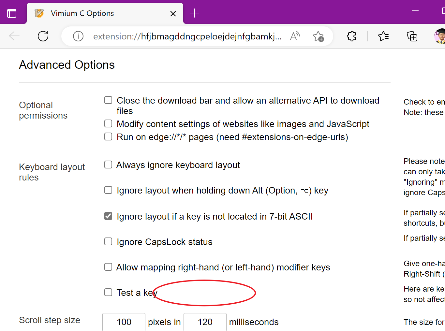Enable Ignore CapsLock status
Screen dimensions: 445x331
coord(108,241)
